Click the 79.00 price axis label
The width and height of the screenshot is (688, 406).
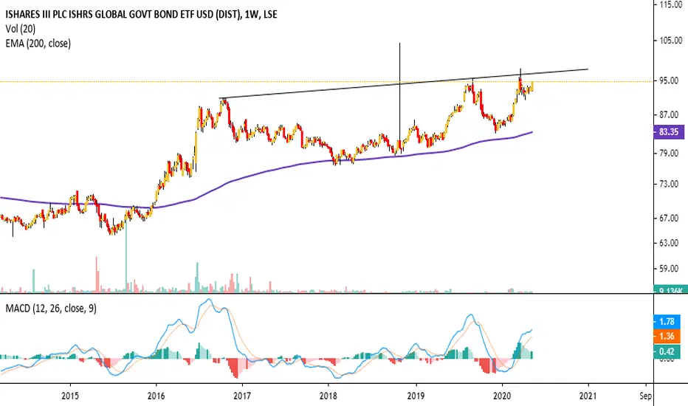point(669,154)
